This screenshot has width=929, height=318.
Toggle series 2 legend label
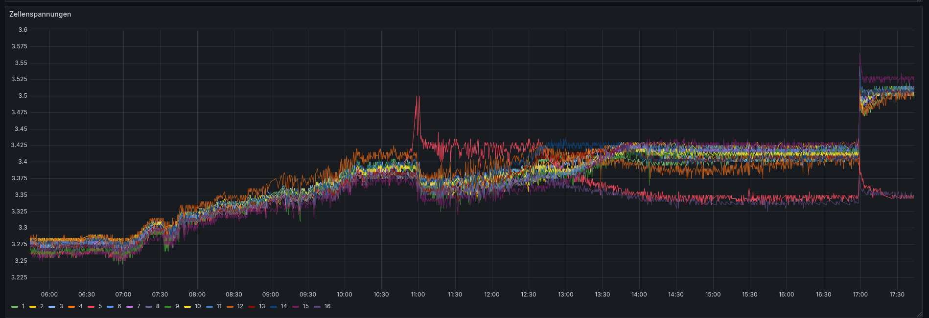(x=42, y=306)
